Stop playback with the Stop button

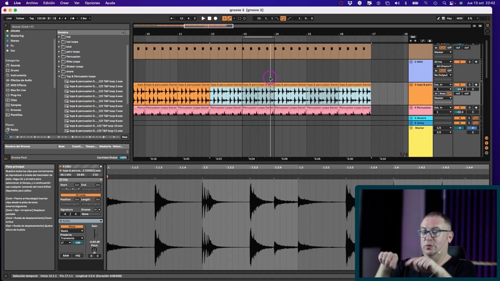[209, 19]
